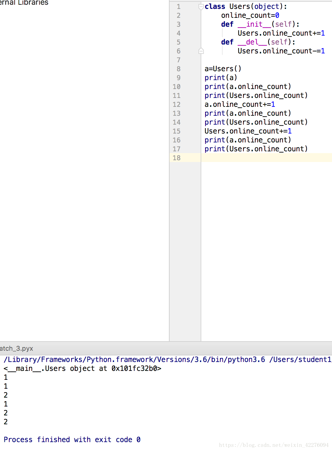
Task: Click '<__main__.Users object at 0x101fc32b0>' output
Action: pyautogui.click(x=82, y=369)
